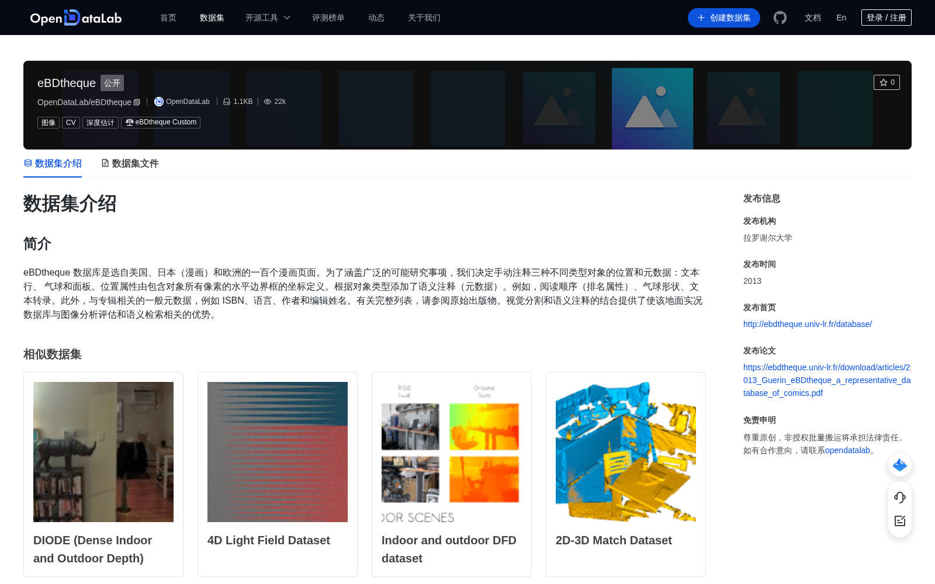Switch to the 数据集文件 tab

130,164
